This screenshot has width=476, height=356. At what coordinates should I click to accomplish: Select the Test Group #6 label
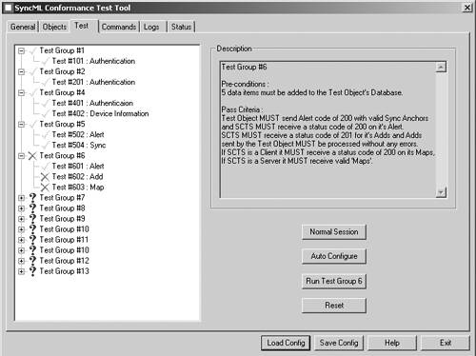pyautogui.click(x=62, y=156)
